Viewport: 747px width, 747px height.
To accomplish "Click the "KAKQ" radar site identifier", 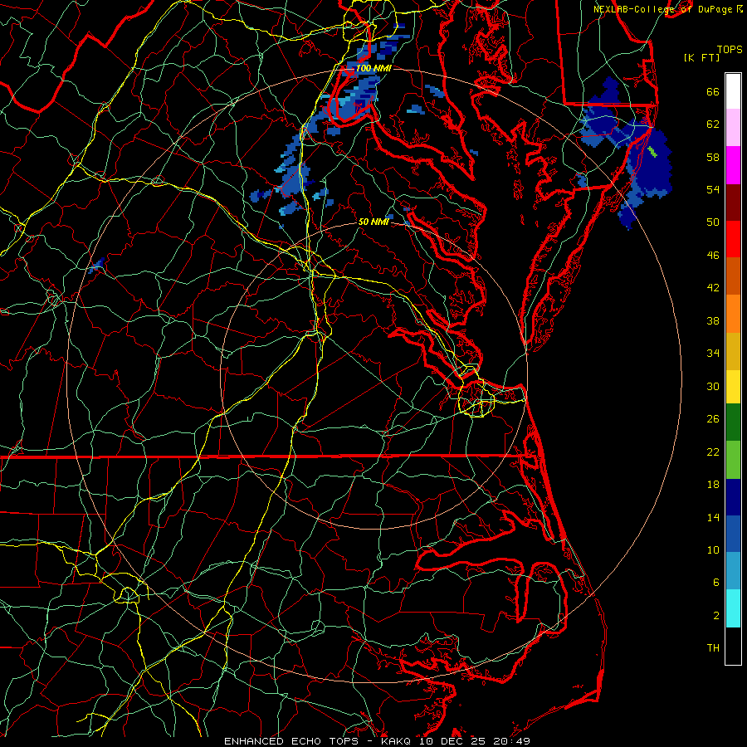I will click(x=398, y=741).
